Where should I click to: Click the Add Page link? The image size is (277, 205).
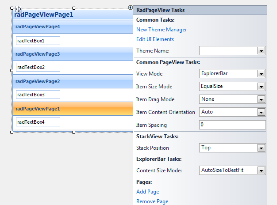point(148,192)
